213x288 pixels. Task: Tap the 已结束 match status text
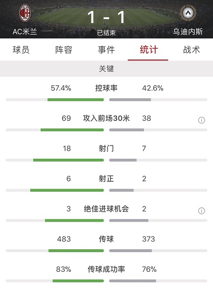tap(106, 33)
